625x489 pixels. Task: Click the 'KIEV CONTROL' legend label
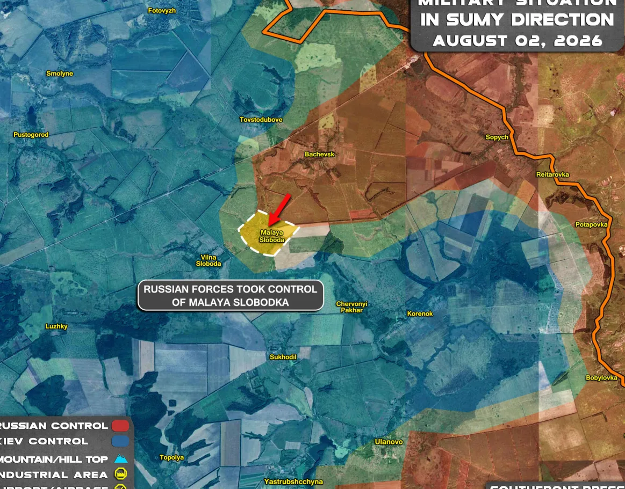(x=44, y=441)
